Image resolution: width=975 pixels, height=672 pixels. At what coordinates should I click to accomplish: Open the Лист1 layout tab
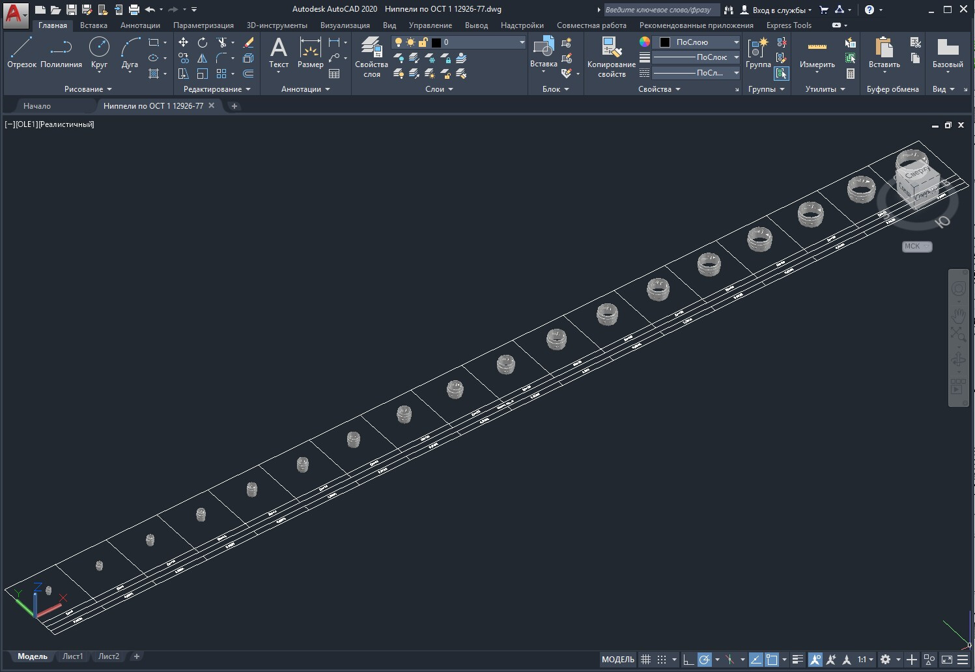click(72, 656)
